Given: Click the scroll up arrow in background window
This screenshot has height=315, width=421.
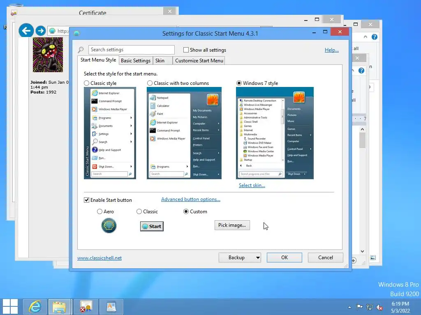Looking at the screenshot, I should pos(363,129).
